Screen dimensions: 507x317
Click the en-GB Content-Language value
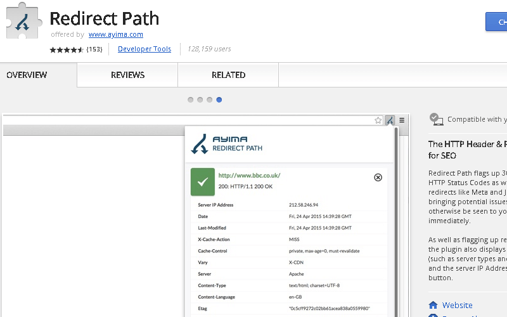point(295,297)
